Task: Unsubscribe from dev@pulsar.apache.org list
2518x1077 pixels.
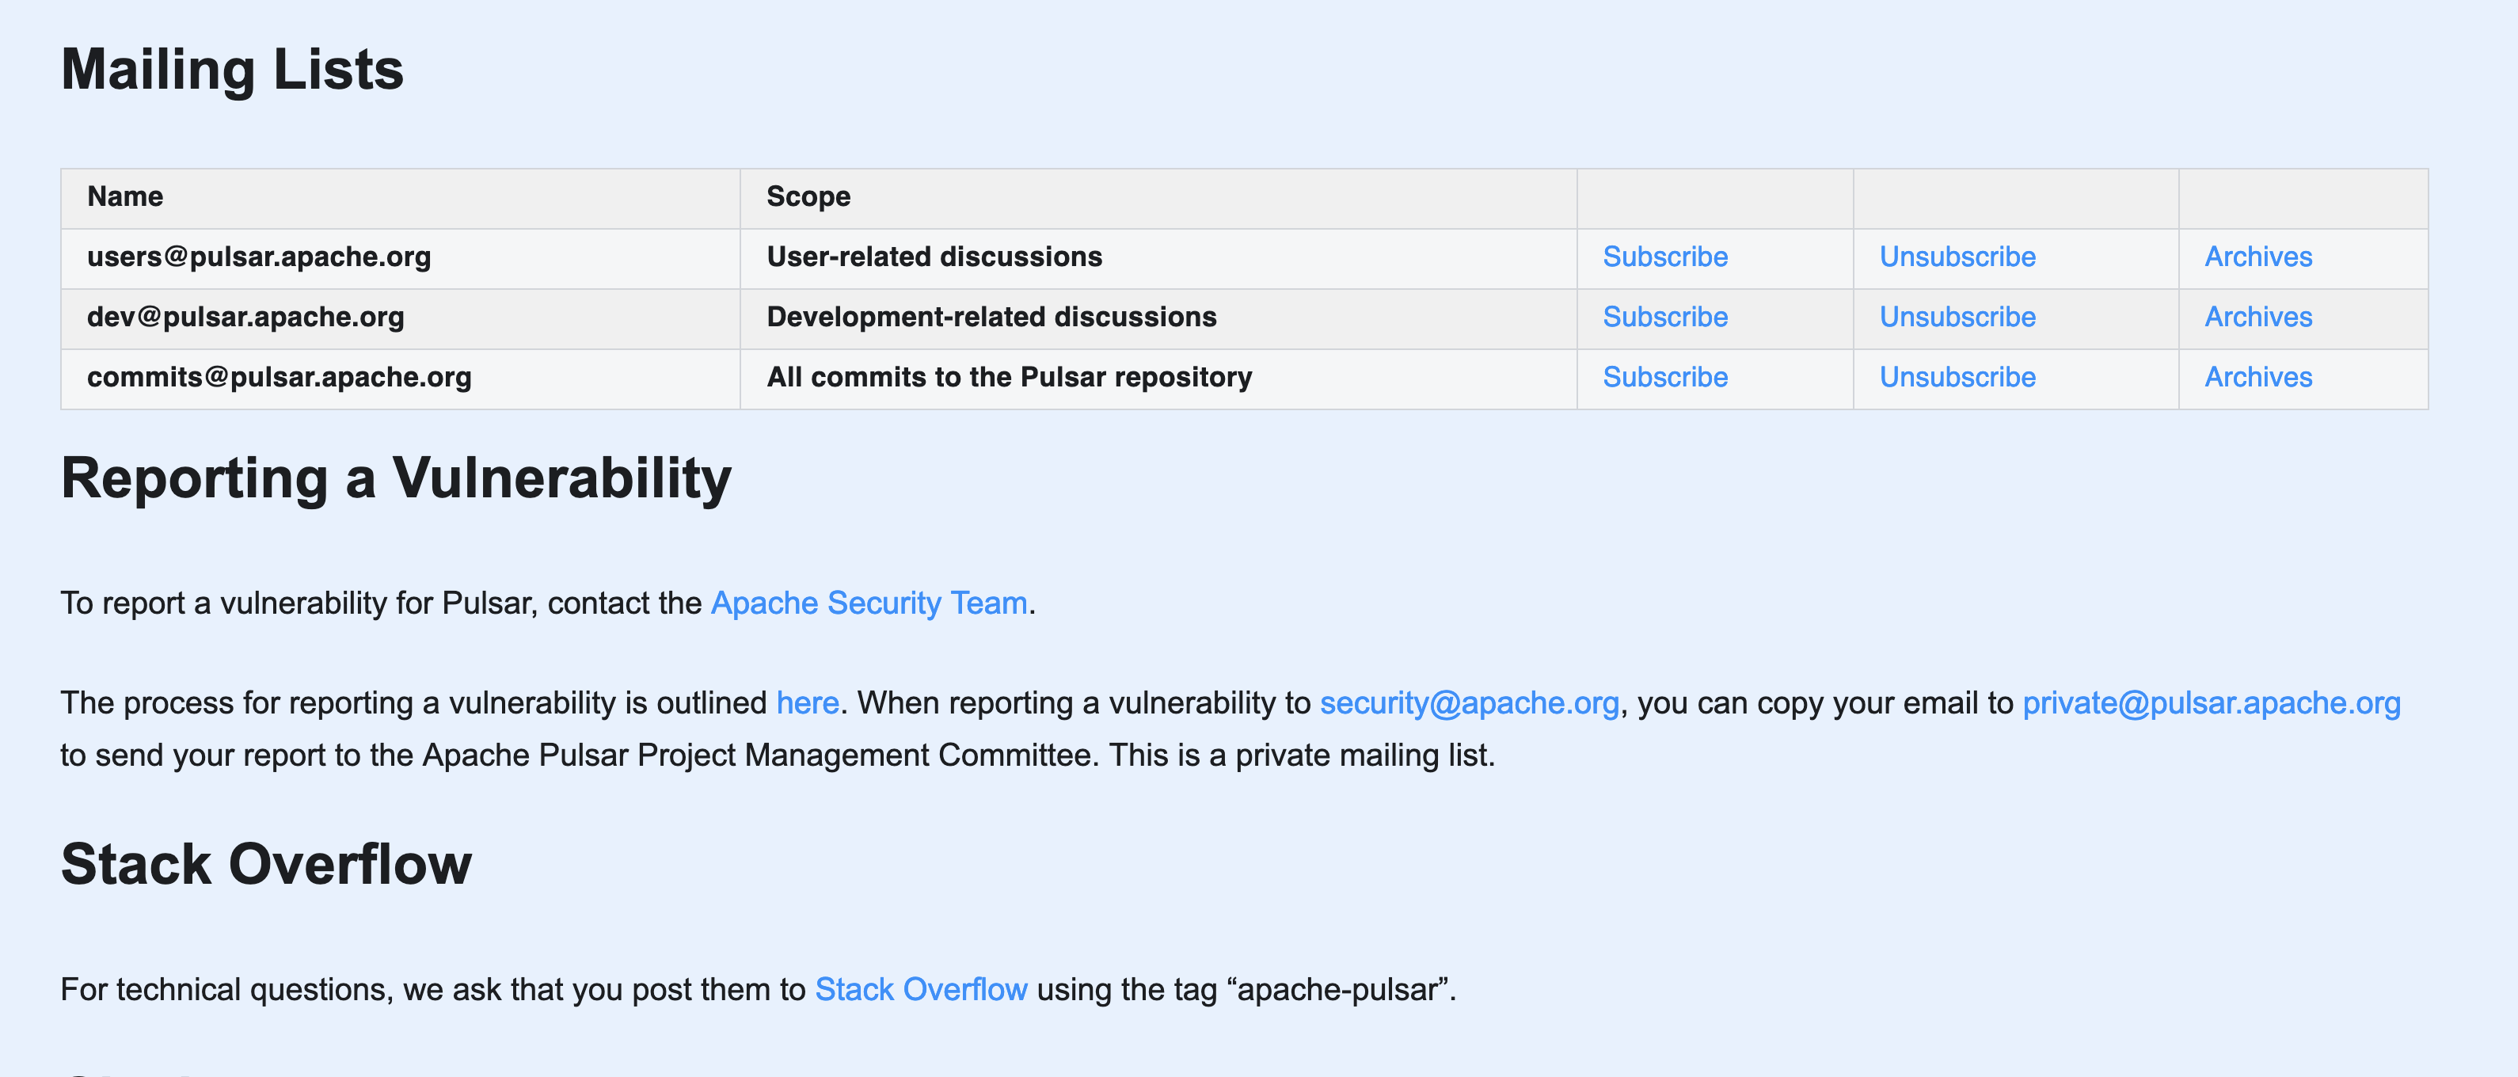Action: point(1957,318)
